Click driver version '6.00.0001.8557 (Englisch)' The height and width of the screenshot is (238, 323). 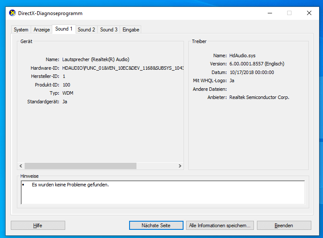(256, 64)
